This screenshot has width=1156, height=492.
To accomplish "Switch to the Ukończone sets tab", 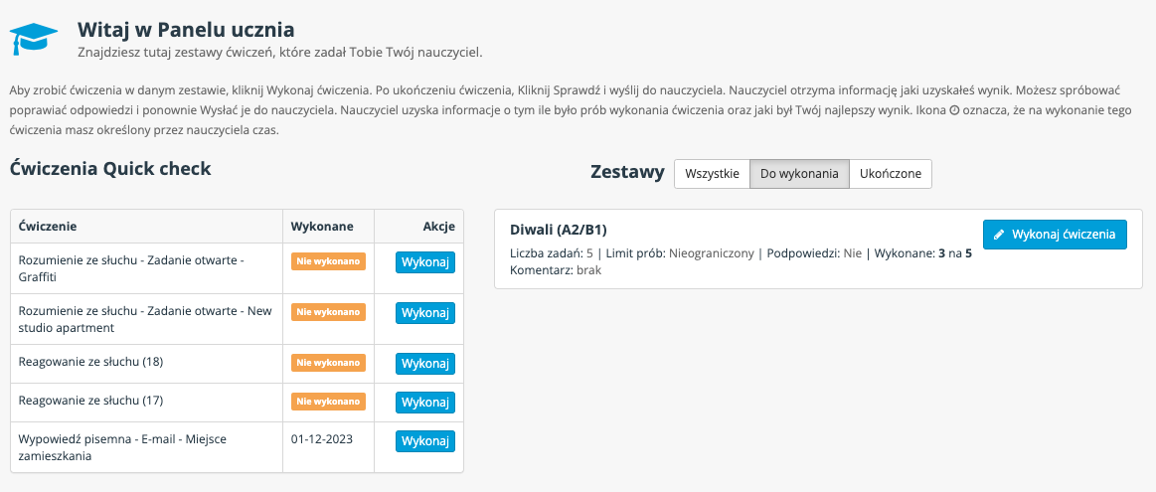I will 891,174.
